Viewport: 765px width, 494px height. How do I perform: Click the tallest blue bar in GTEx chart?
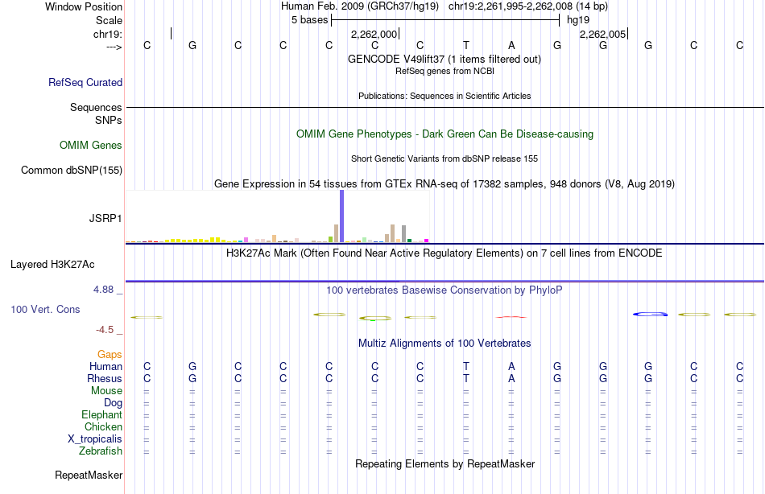point(342,216)
